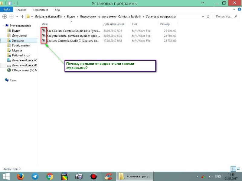Sort by the Дата изменения column header

pyautogui.click(x=114, y=24)
